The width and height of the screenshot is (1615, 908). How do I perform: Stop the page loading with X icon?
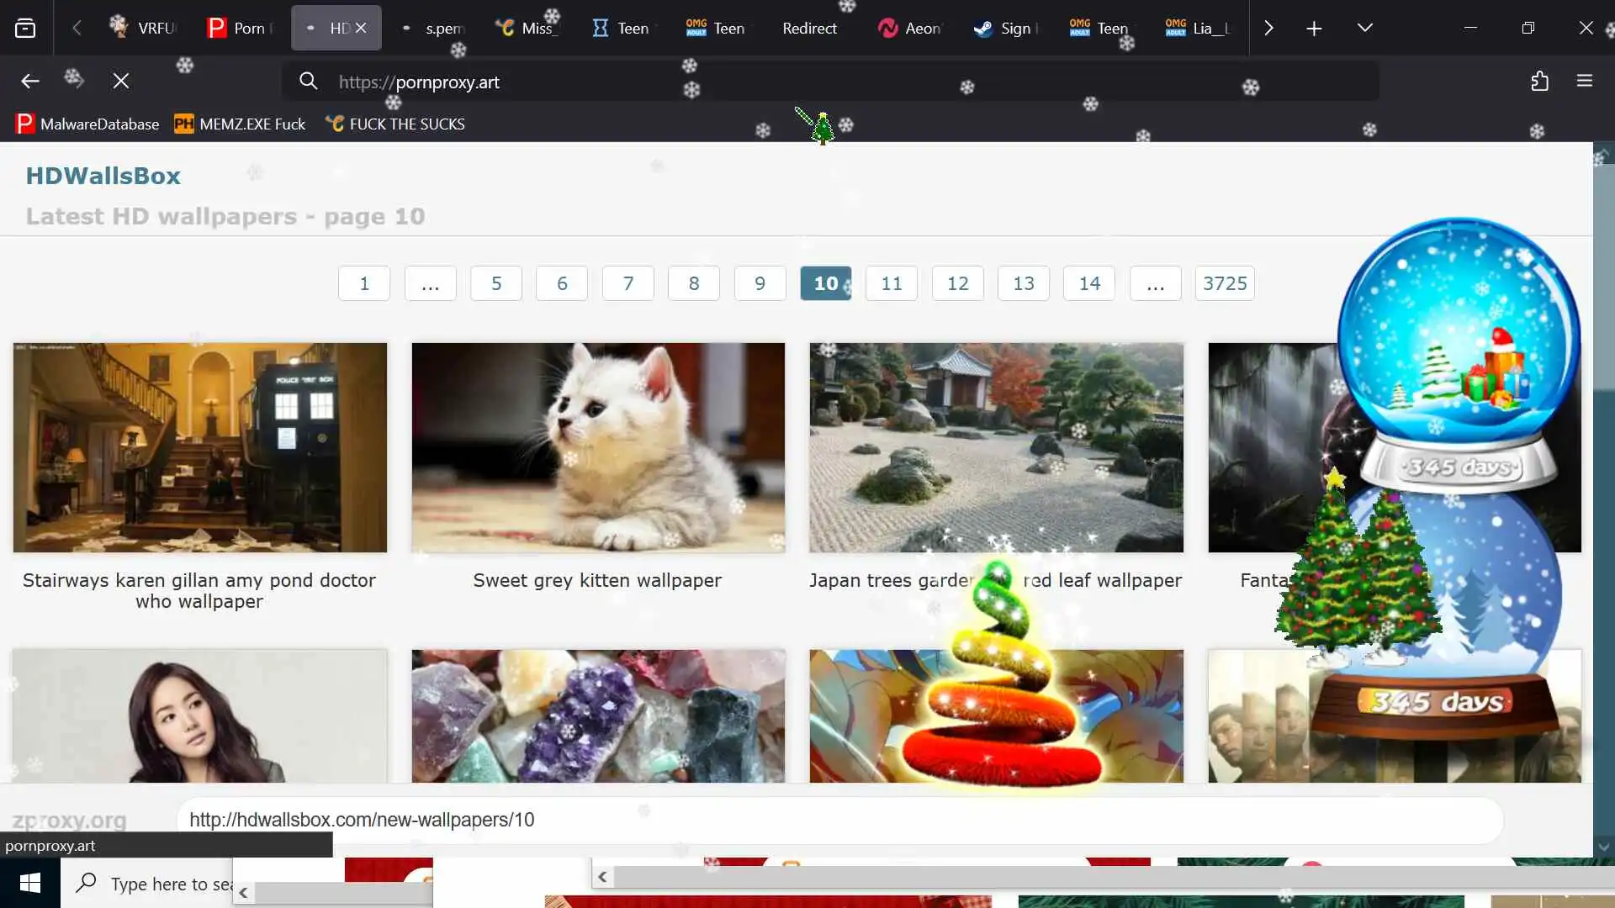pyautogui.click(x=121, y=81)
